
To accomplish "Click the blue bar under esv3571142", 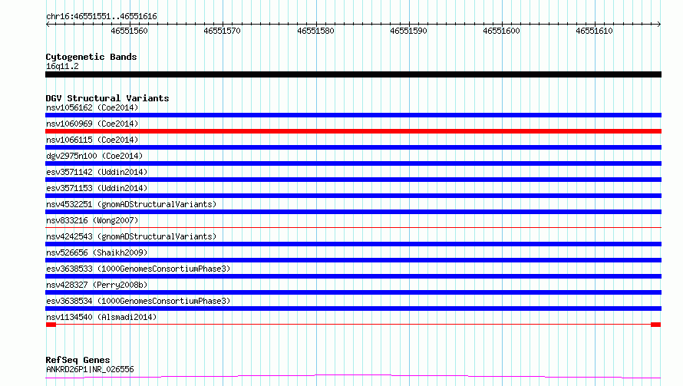I will pos(353,180).
